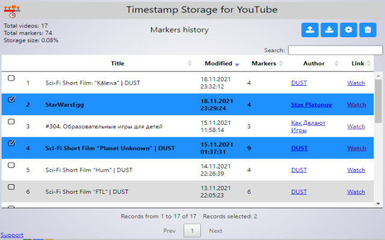
Task: Click the Planet Unknown title text
Action: tap(110, 148)
